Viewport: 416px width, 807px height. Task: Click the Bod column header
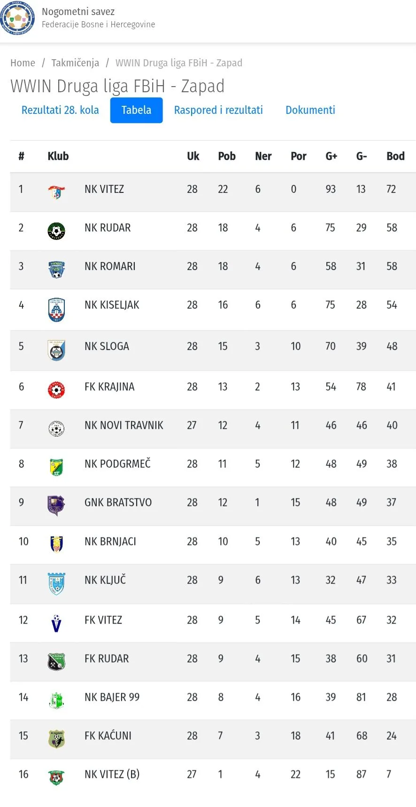click(395, 156)
